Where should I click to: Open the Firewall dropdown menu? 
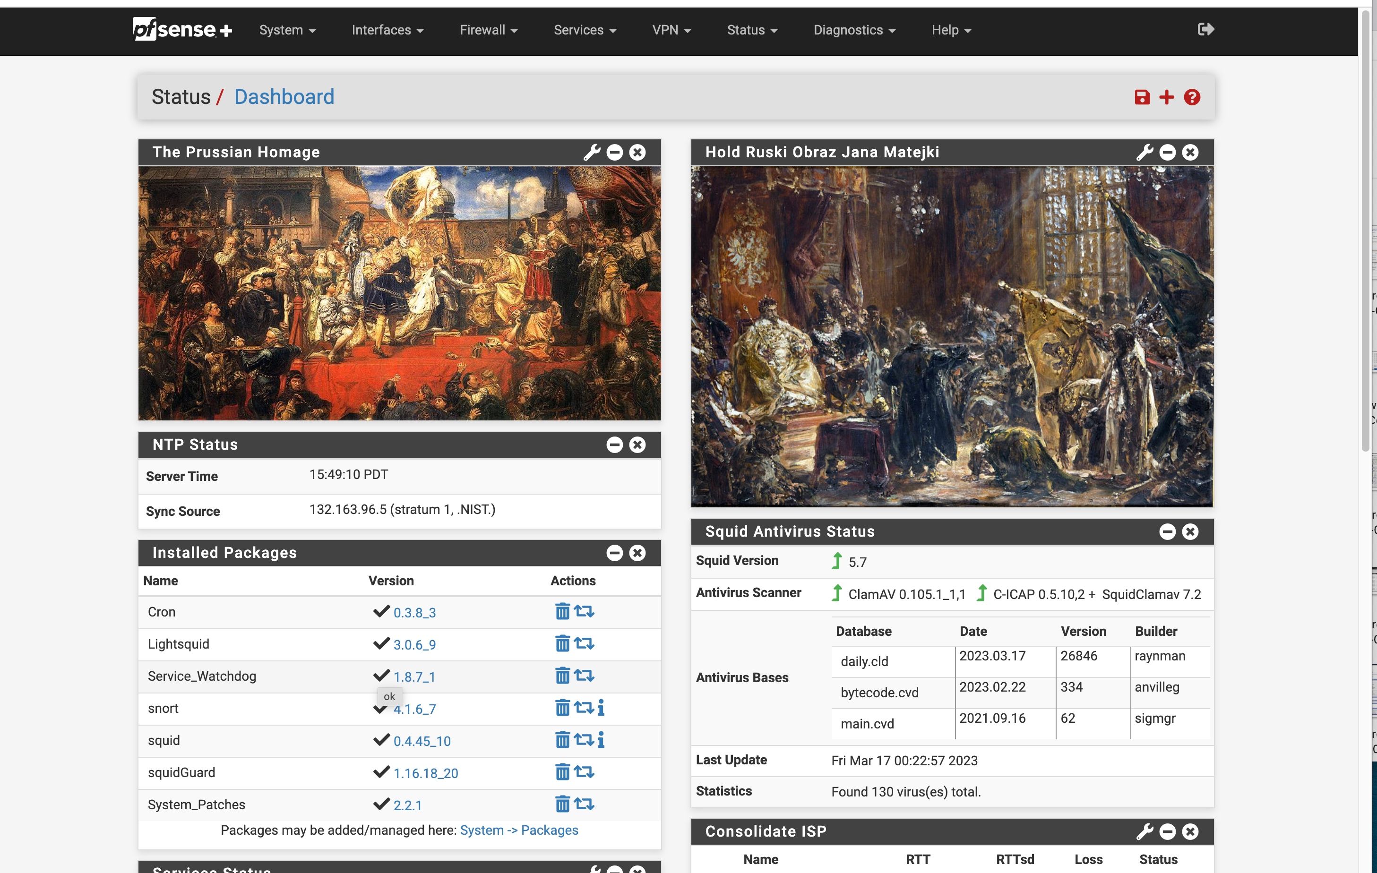point(488,30)
